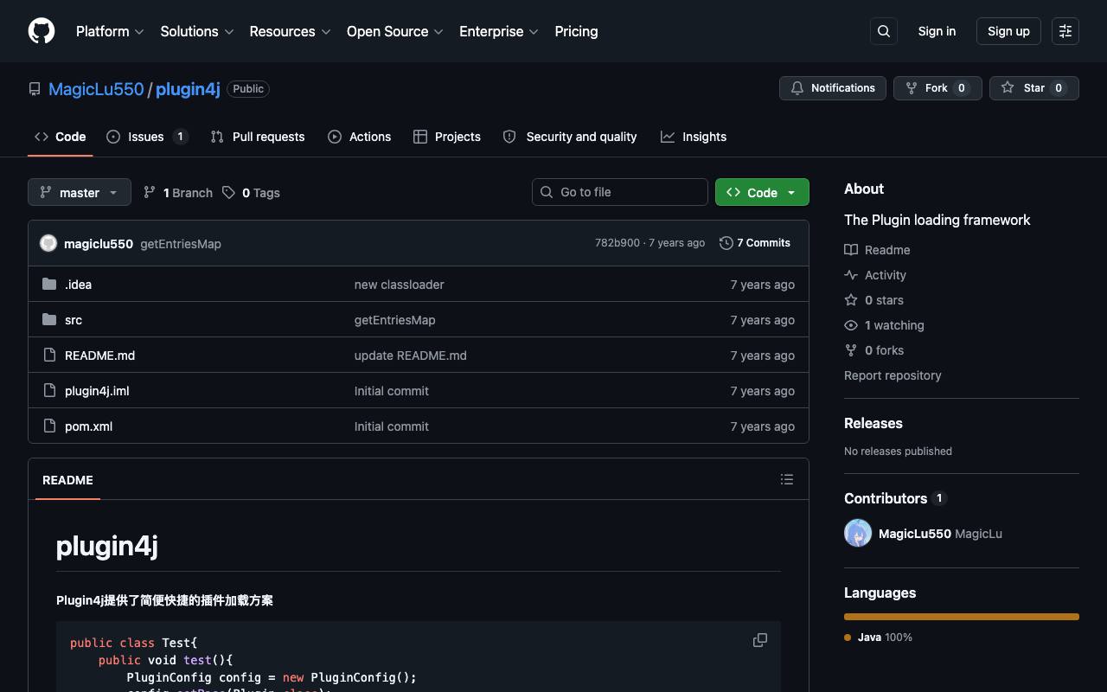The image size is (1107, 692).
Task: Click the Report repository link
Action: pos(893,375)
